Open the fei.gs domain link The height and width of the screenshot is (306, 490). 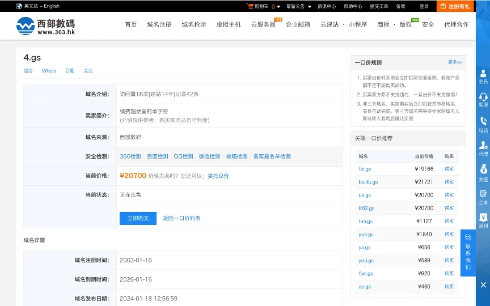[x=365, y=169]
